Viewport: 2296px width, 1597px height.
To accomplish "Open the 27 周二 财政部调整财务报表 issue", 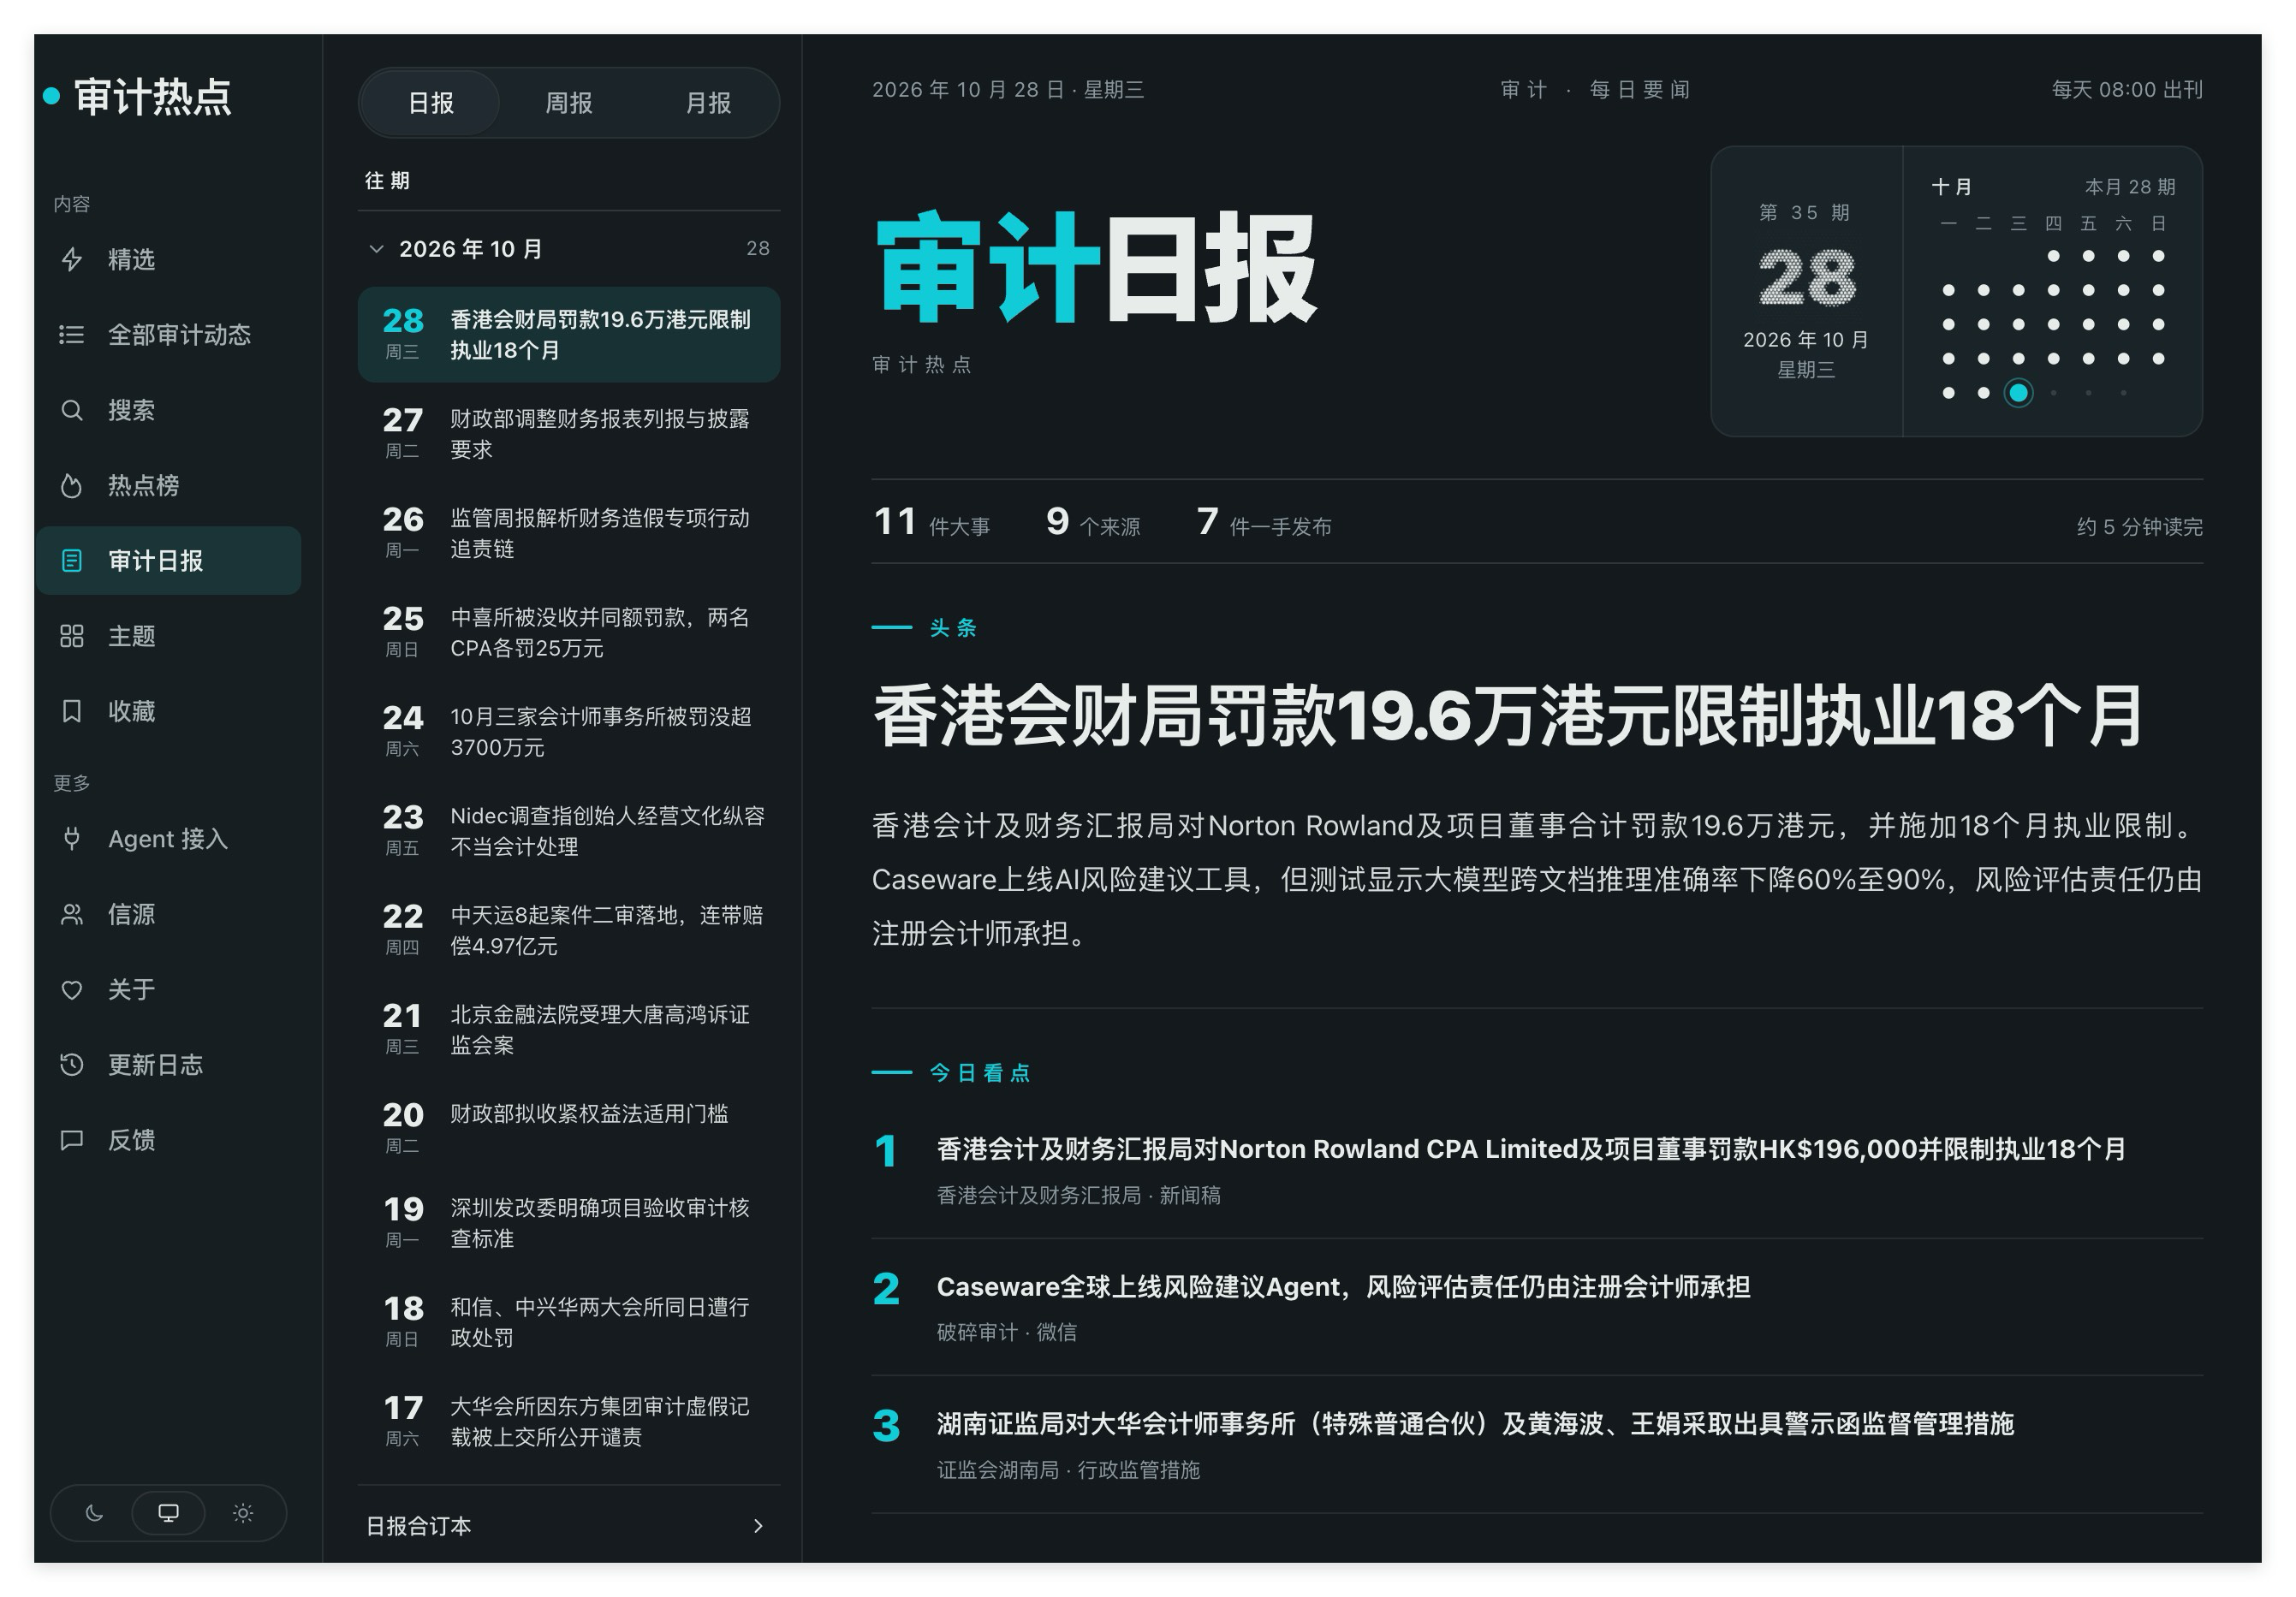I will click(569, 434).
